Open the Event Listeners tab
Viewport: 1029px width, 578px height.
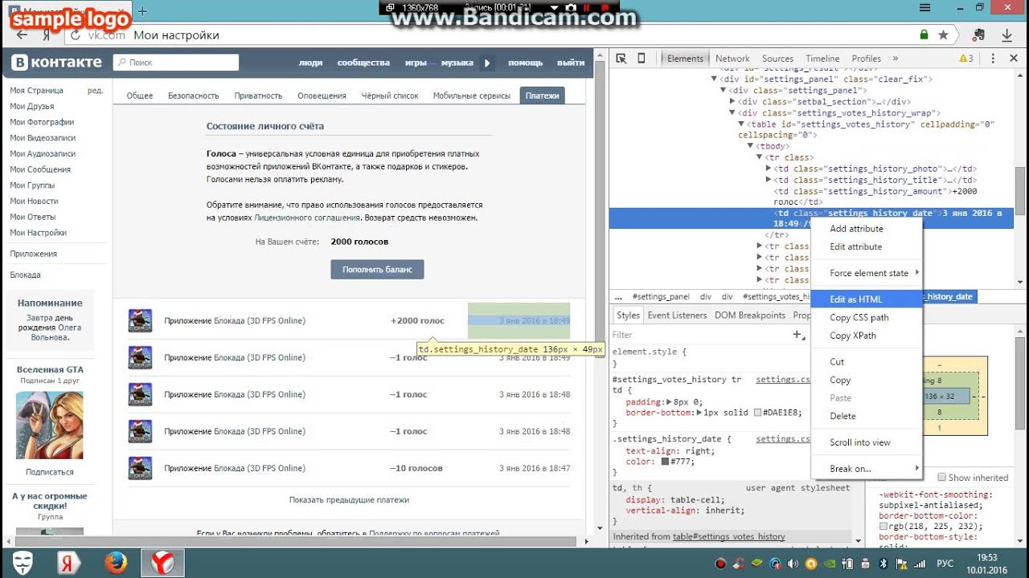click(677, 315)
